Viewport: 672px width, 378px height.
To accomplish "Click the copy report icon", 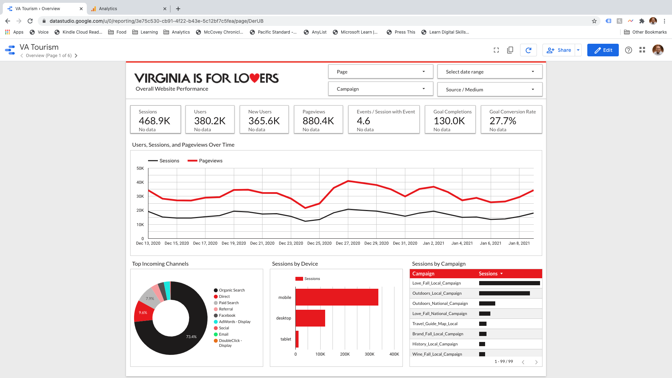I will 510,50.
